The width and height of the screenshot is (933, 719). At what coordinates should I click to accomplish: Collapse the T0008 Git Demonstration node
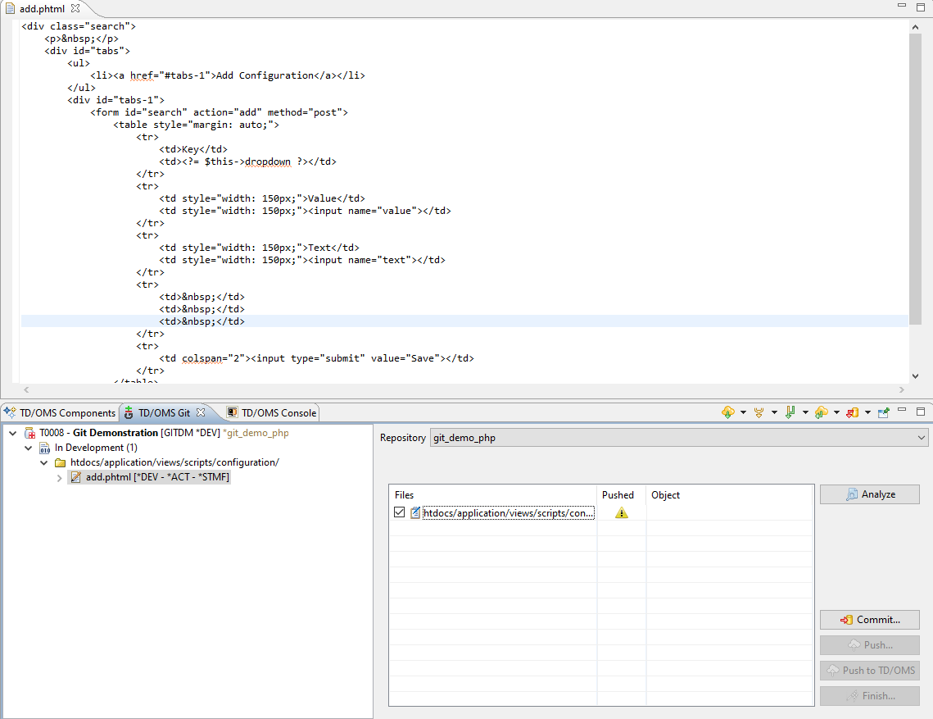point(13,433)
